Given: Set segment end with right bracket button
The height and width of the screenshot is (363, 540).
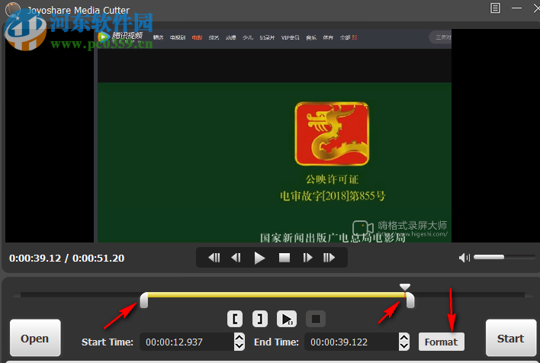Looking at the screenshot, I should [260, 319].
